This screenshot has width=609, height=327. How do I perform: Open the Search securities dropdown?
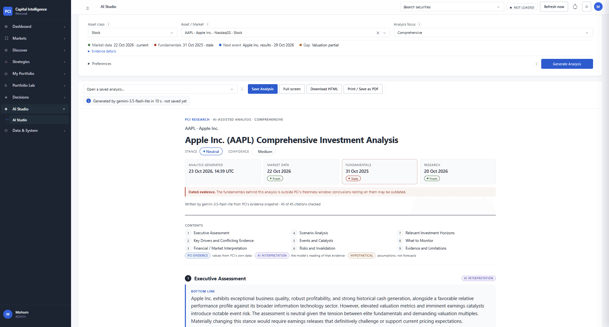tap(452, 7)
